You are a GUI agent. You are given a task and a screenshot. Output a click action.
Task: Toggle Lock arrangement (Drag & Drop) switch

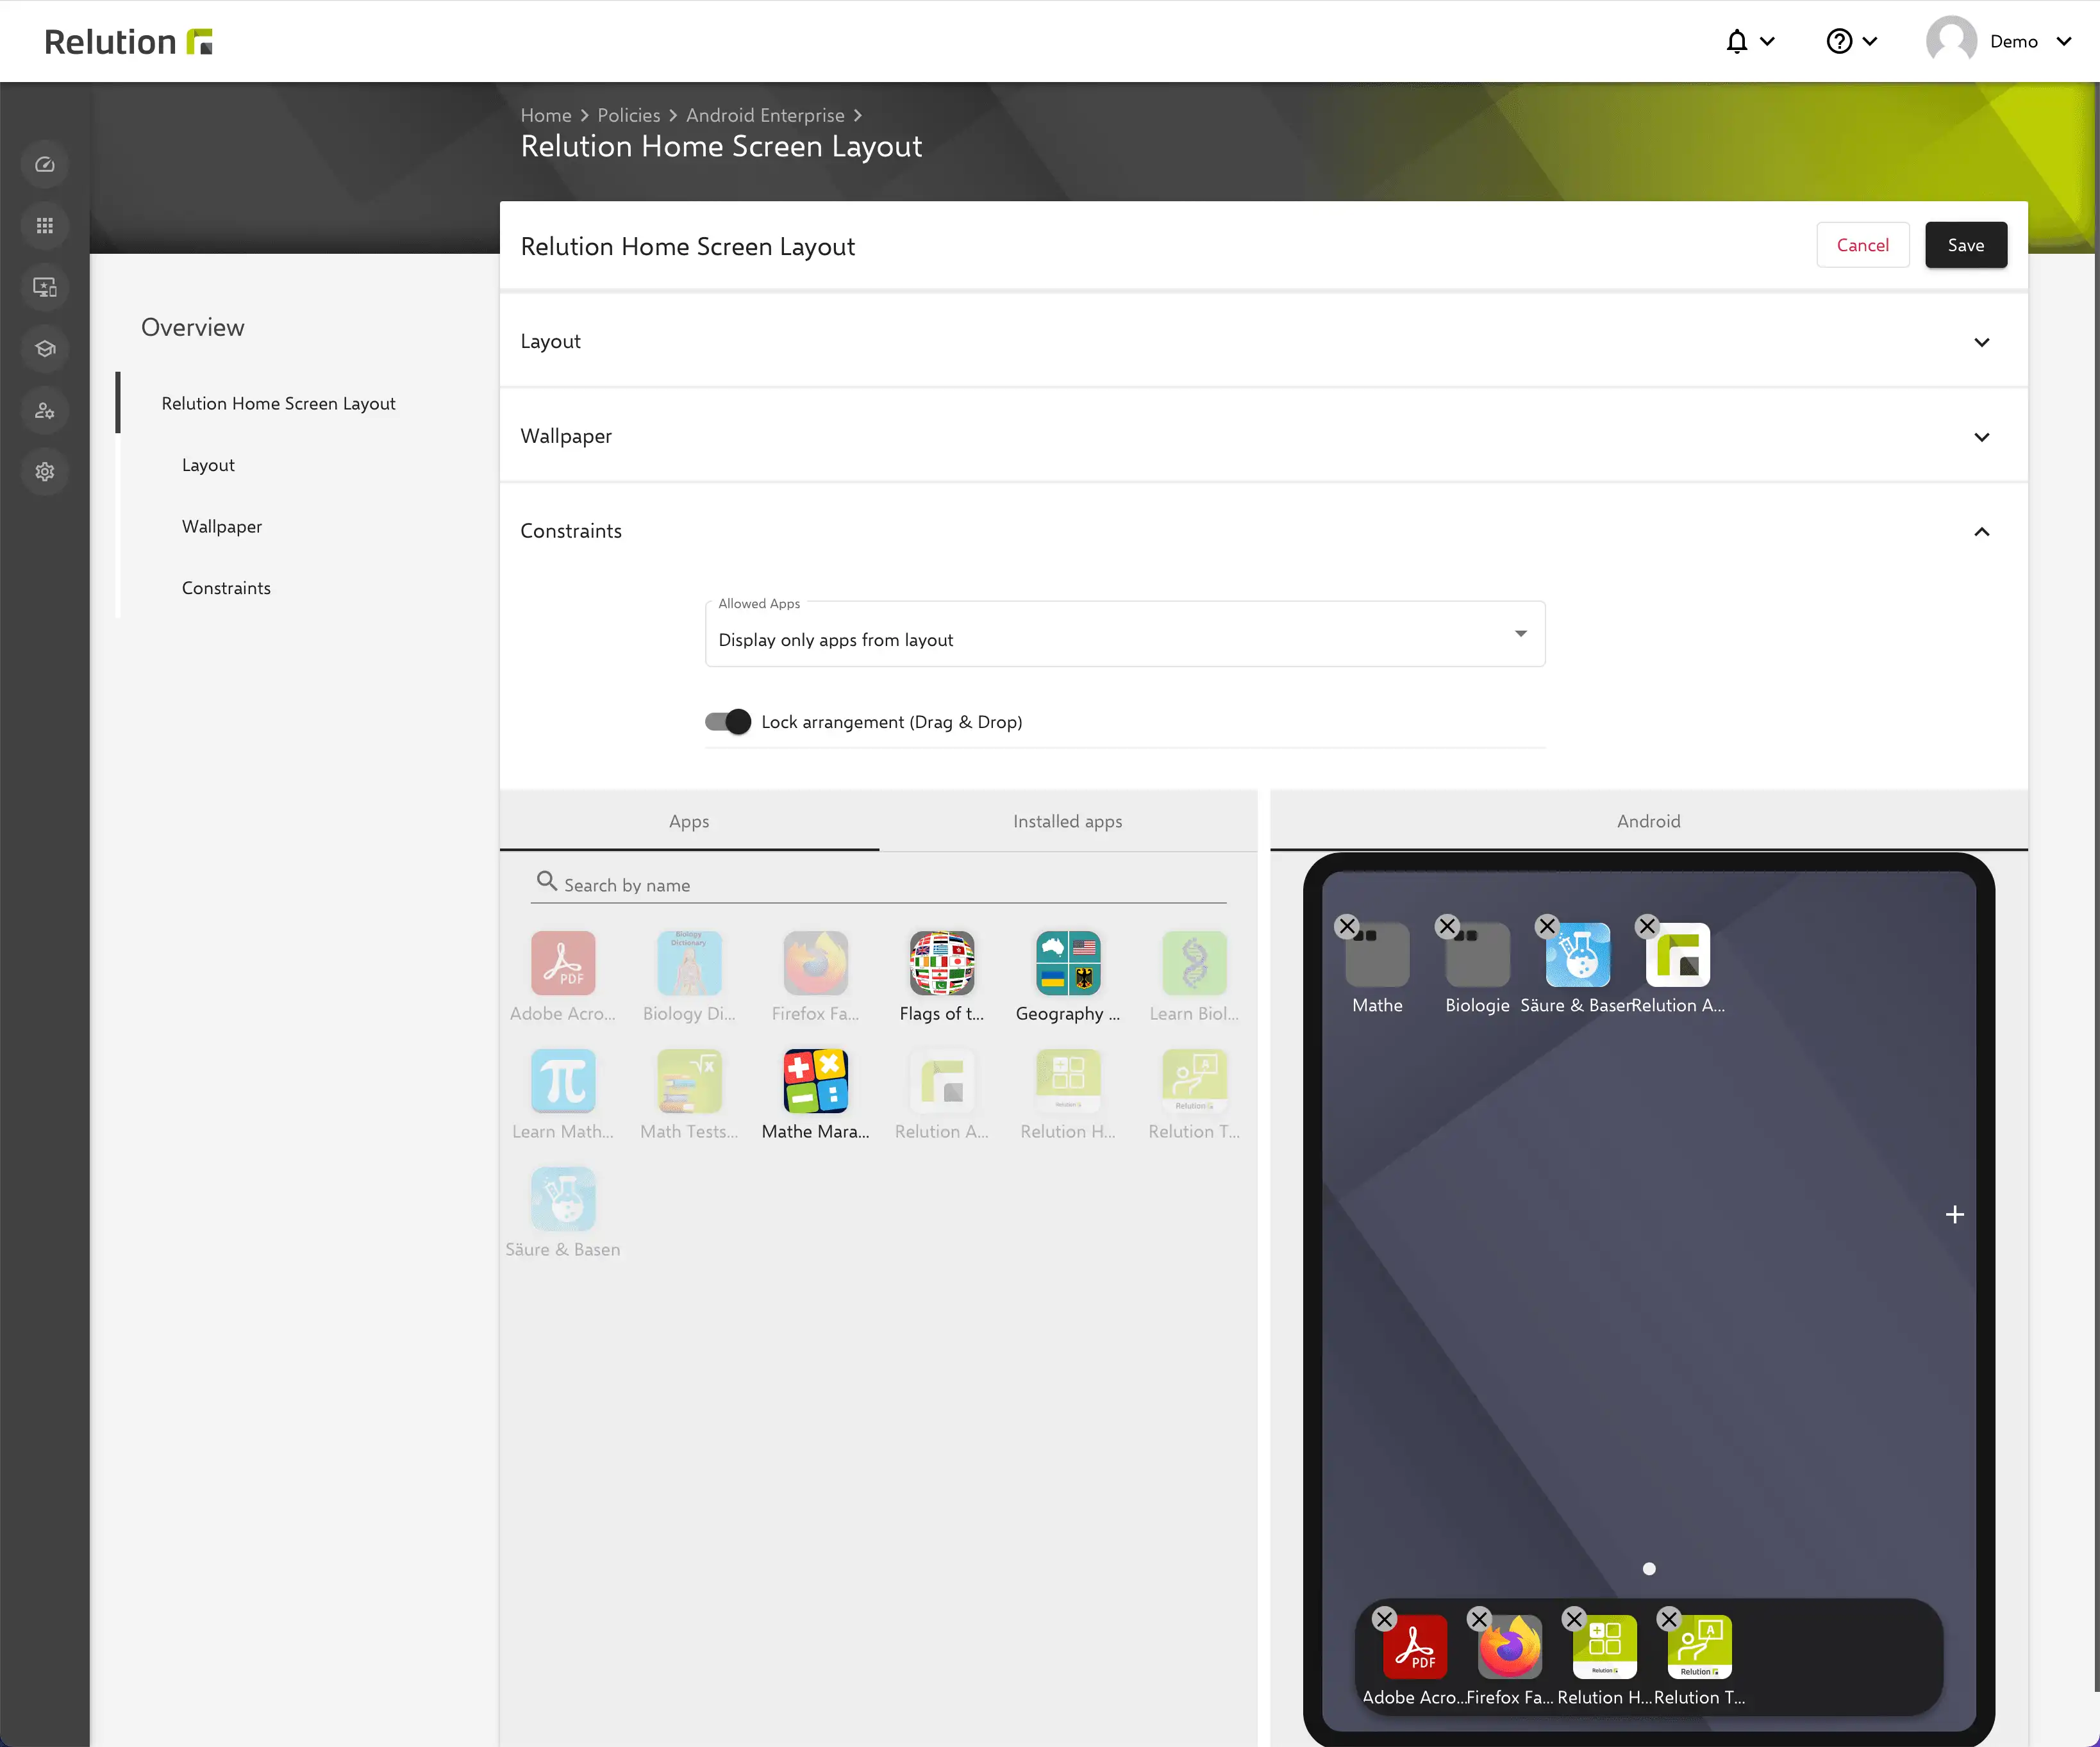point(728,722)
